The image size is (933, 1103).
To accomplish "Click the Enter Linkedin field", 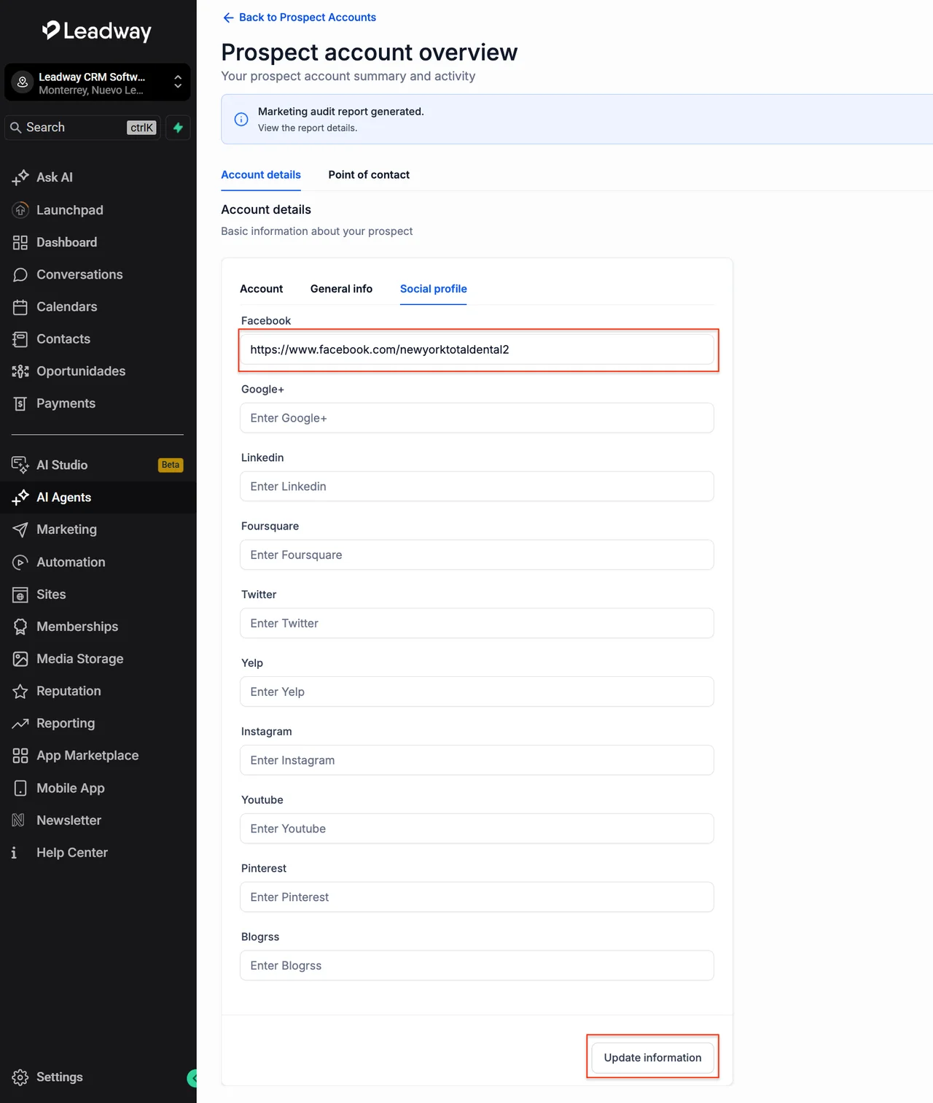I will click(477, 487).
